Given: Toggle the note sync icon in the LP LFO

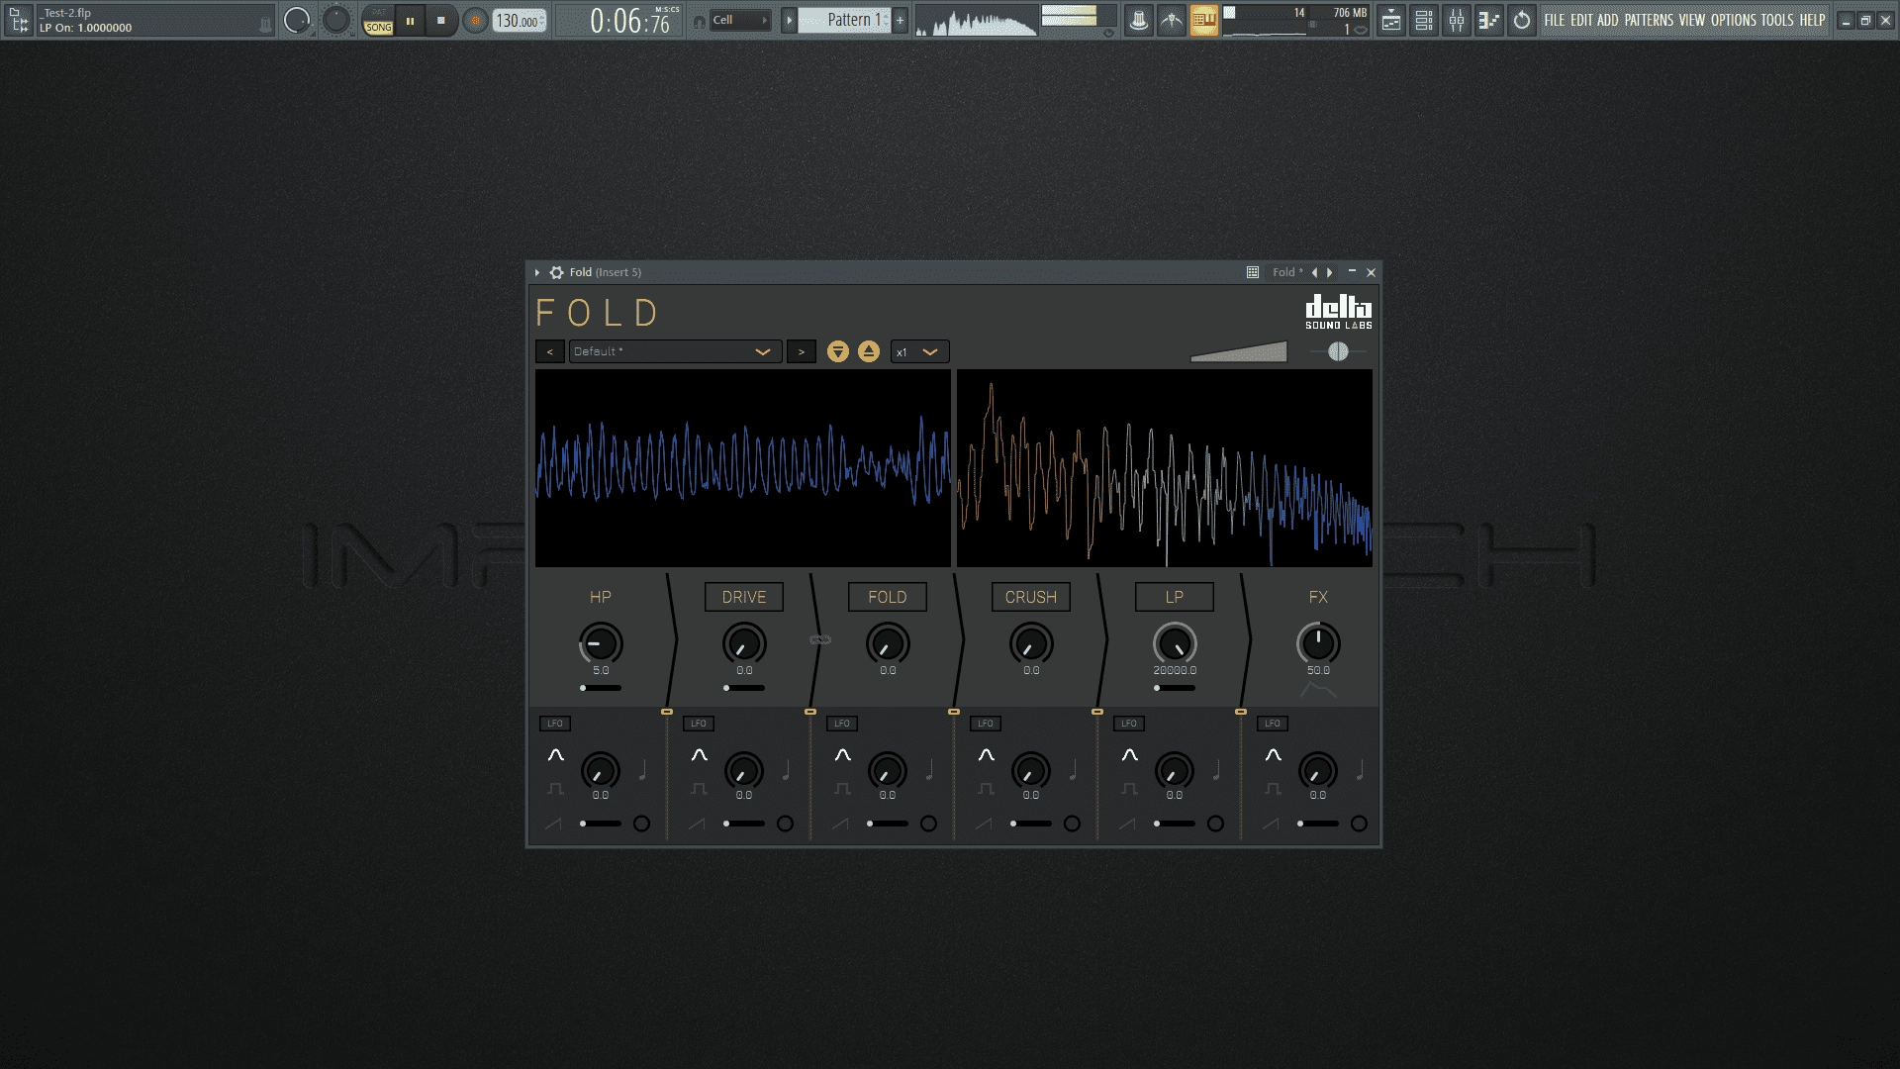Looking at the screenshot, I should 1216,770.
